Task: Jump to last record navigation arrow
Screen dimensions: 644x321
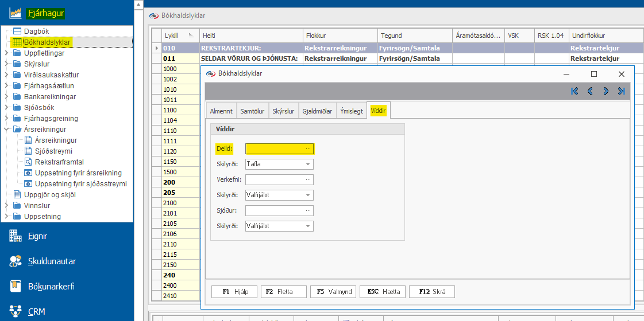Action: (621, 91)
